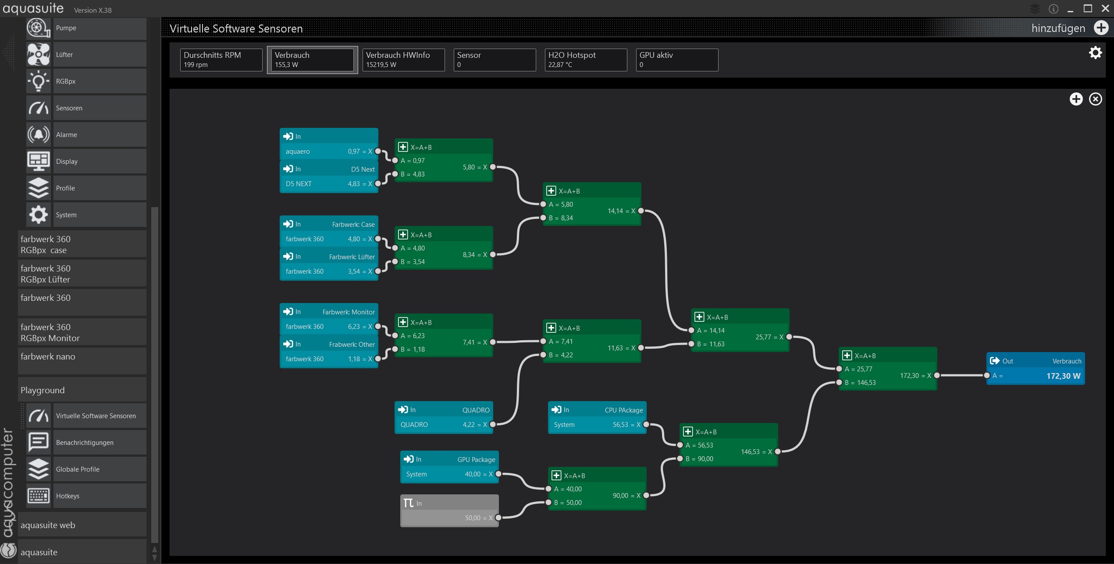
Task: Expand the farbwerk nano device section
Action: pos(82,361)
